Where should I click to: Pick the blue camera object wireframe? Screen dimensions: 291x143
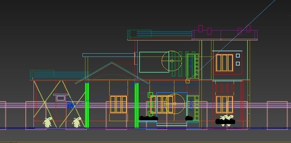pos(70,105)
